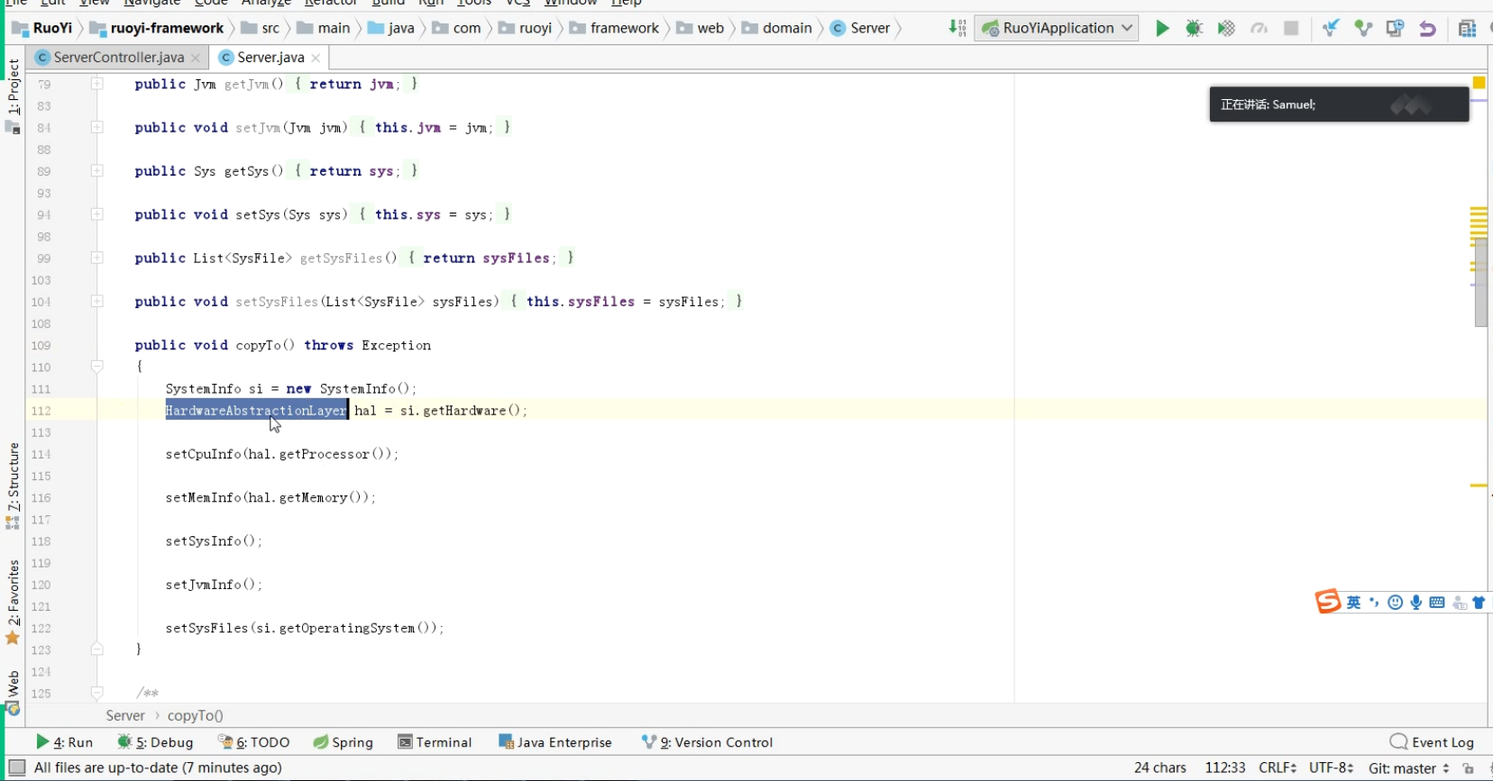
Task: Click the inspection status yellow square indicator
Action: (x=1479, y=83)
